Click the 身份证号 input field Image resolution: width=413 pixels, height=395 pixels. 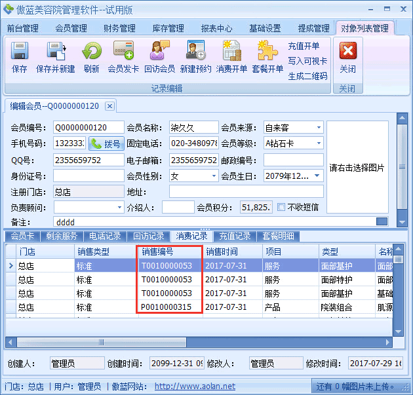[88, 176]
